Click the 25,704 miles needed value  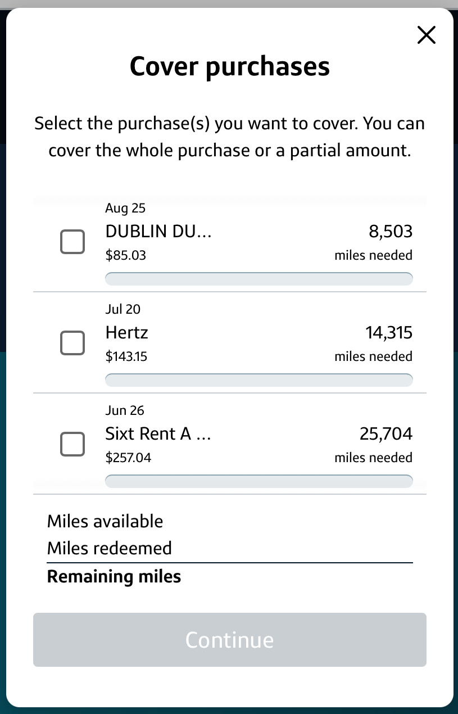(x=386, y=434)
